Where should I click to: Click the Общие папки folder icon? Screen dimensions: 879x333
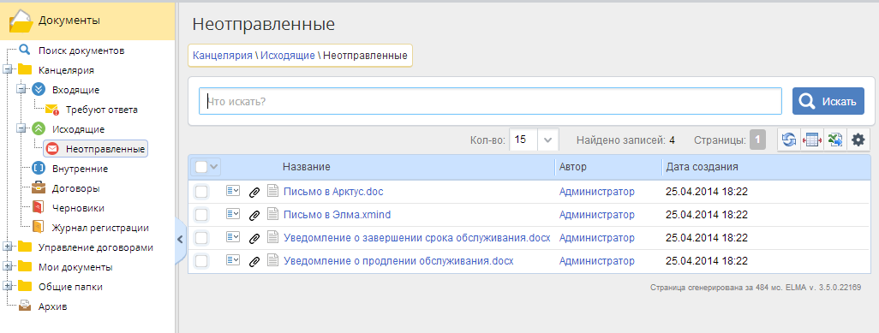[x=25, y=287]
